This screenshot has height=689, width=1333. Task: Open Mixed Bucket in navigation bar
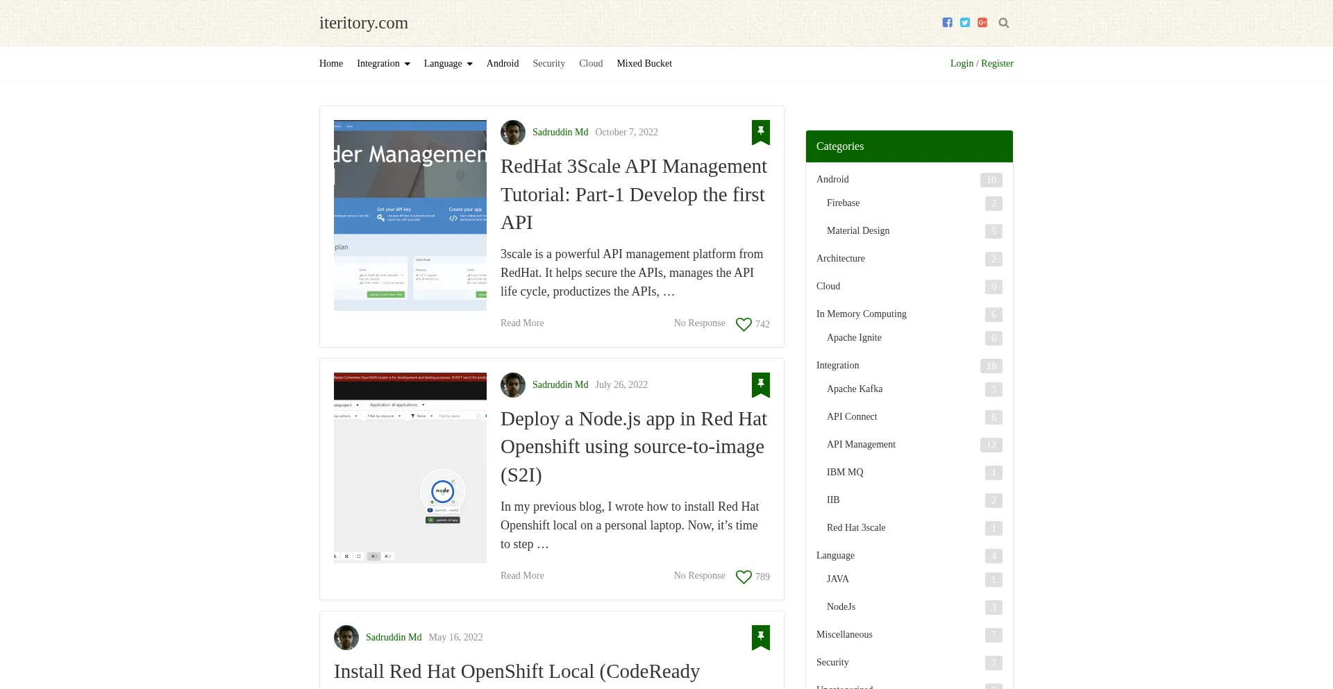644,63
